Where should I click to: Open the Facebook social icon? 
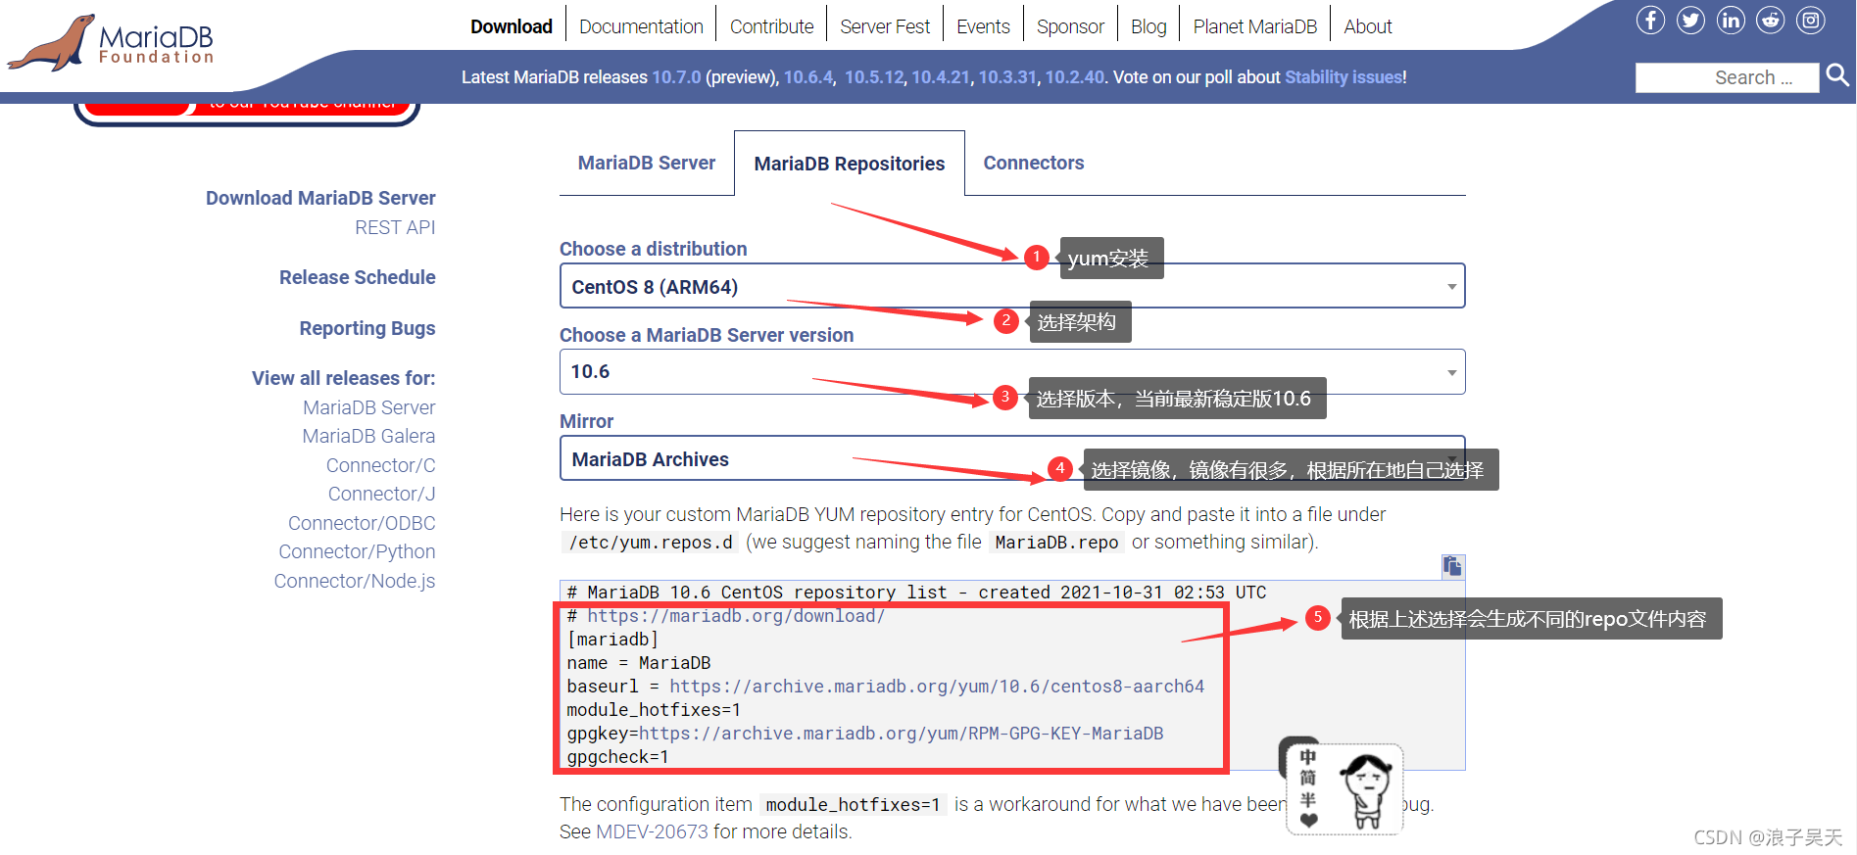pyautogui.click(x=1650, y=20)
